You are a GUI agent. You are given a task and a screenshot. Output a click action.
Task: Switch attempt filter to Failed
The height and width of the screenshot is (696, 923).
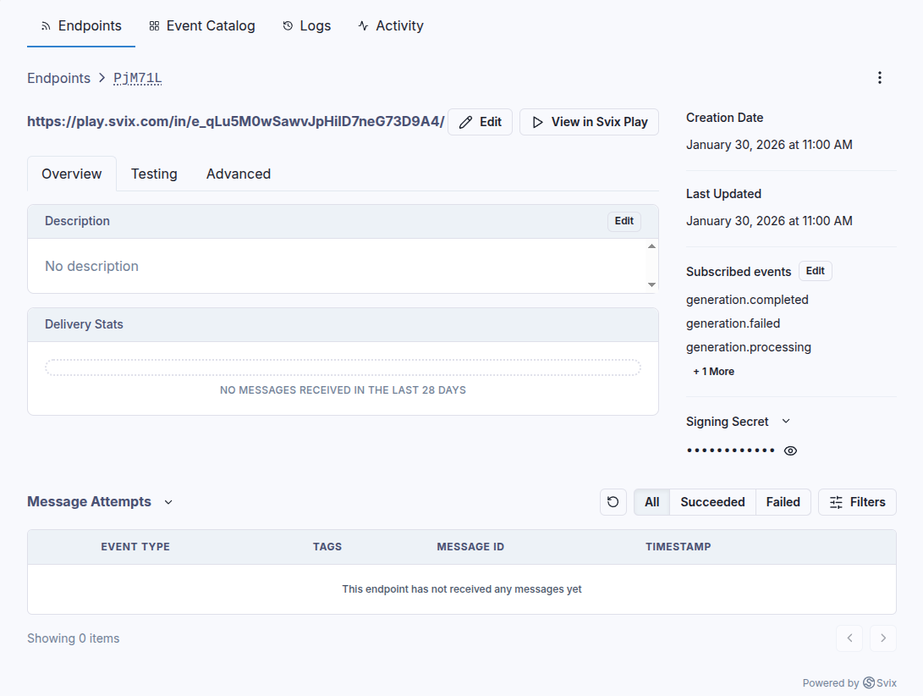pyautogui.click(x=783, y=501)
